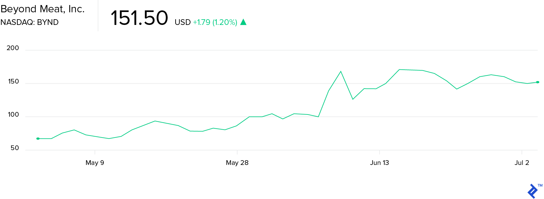This screenshot has height=199, width=544.
Task: Click the TM trademark symbol beside the logo
Action: coord(540,185)
